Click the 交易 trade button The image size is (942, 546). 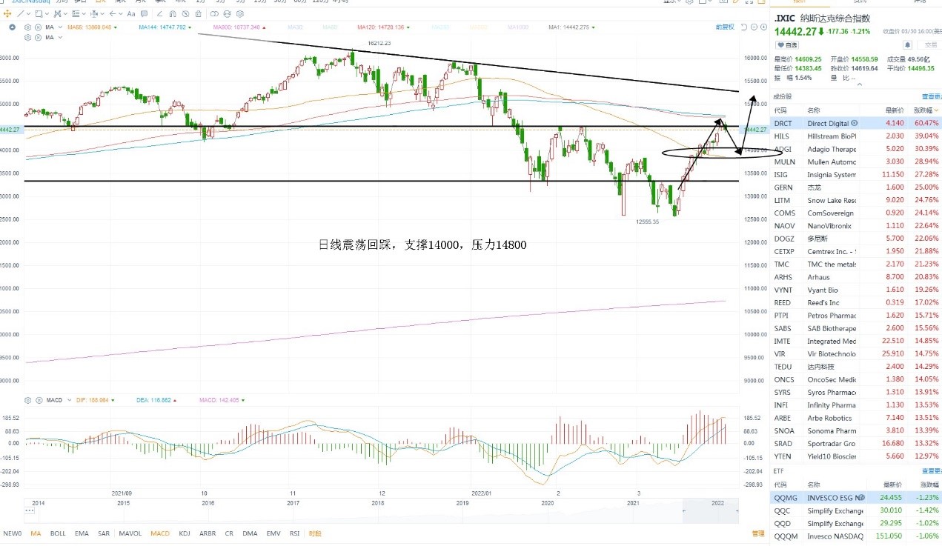(x=931, y=45)
